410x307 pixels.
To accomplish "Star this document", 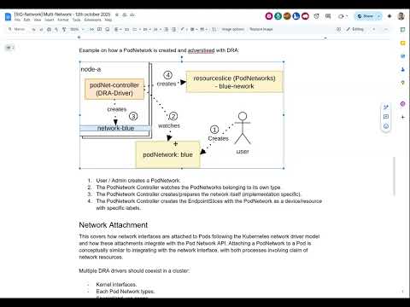I will tap(117, 14).
